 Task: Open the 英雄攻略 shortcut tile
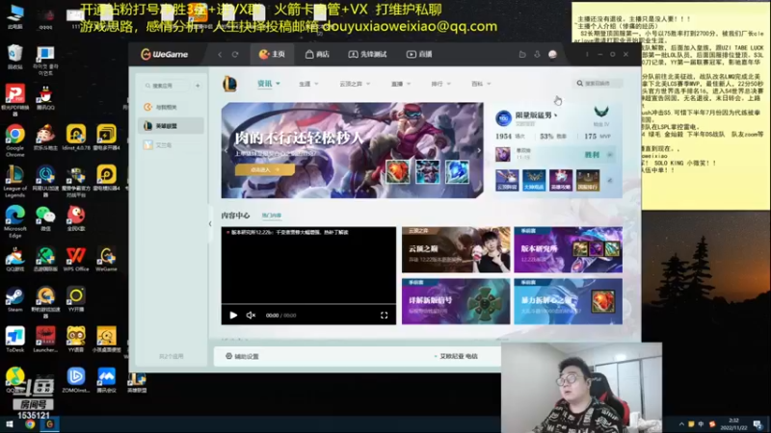click(561, 180)
